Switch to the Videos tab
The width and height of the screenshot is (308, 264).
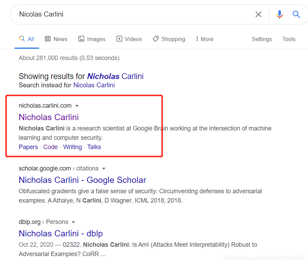pos(129,39)
